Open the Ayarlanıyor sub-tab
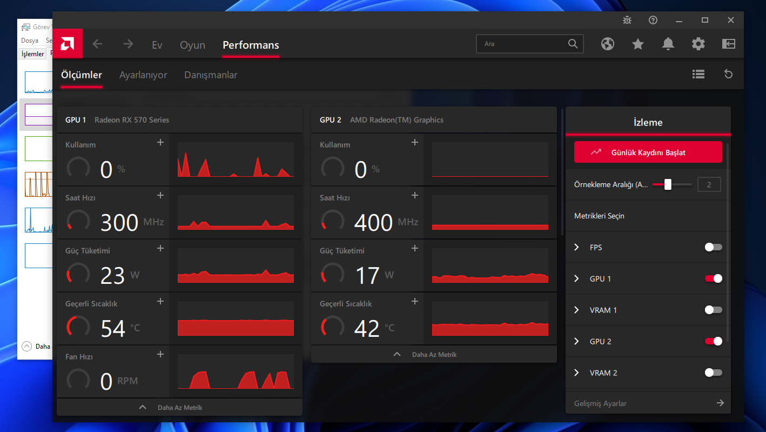 pyautogui.click(x=143, y=75)
